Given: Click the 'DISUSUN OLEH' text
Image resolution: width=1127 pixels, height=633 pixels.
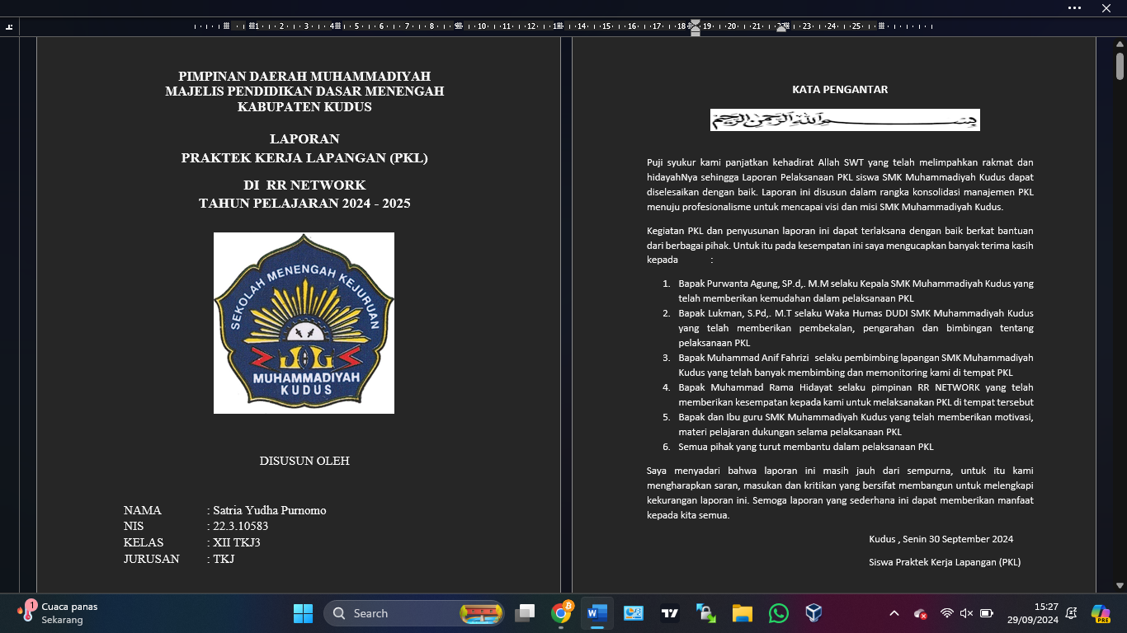Looking at the screenshot, I should (304, 461).
